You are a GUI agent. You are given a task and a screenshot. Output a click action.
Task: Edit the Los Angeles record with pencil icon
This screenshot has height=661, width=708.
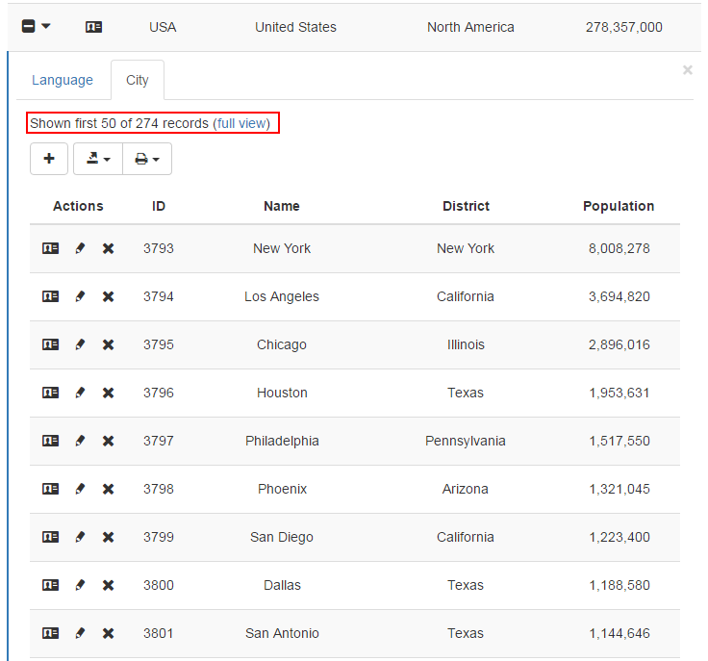80,296
